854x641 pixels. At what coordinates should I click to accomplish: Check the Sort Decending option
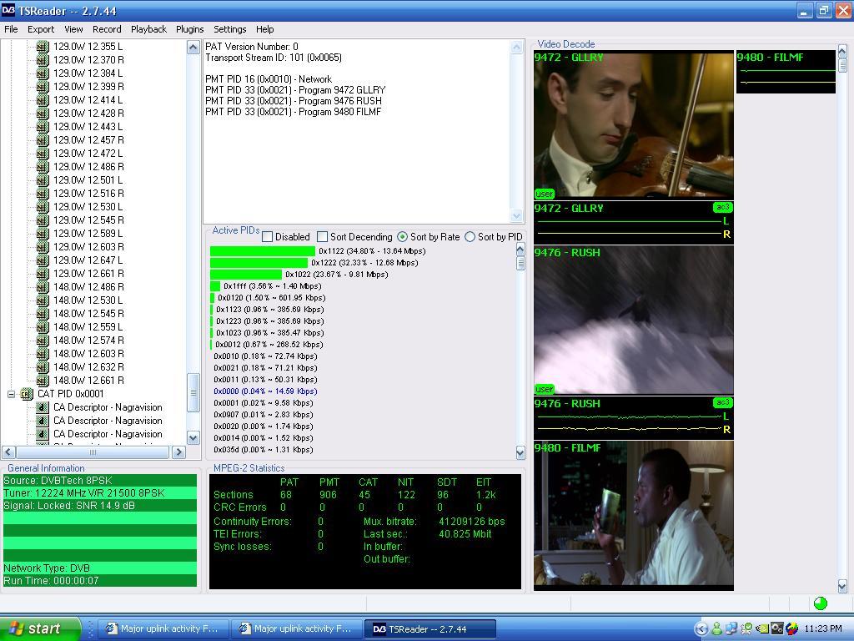pyautogui.click(x=323, y=237)
